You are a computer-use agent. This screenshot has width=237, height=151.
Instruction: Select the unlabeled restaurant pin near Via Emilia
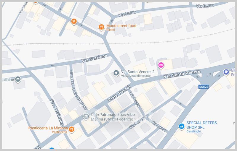[x=74, y=22]
